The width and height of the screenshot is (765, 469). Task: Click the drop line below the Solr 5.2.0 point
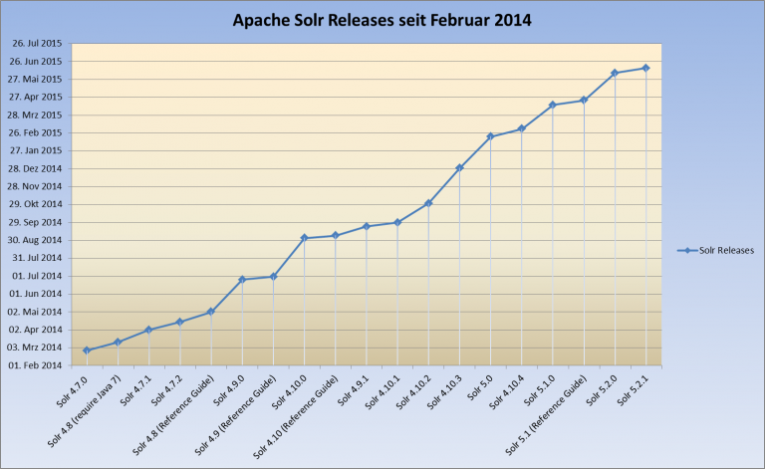615,219
